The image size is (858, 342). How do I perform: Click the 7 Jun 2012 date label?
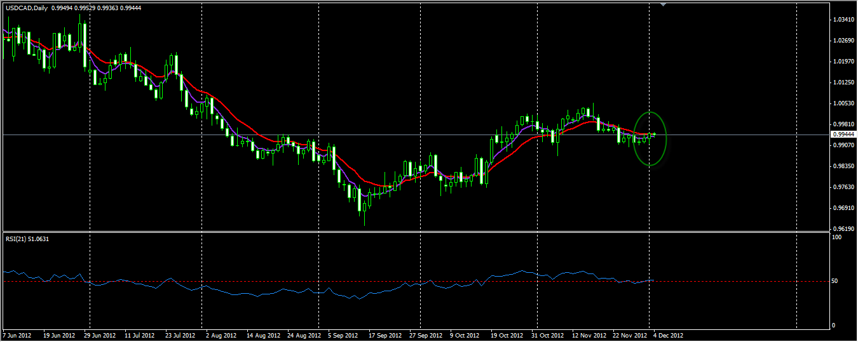tap(18, 335)
